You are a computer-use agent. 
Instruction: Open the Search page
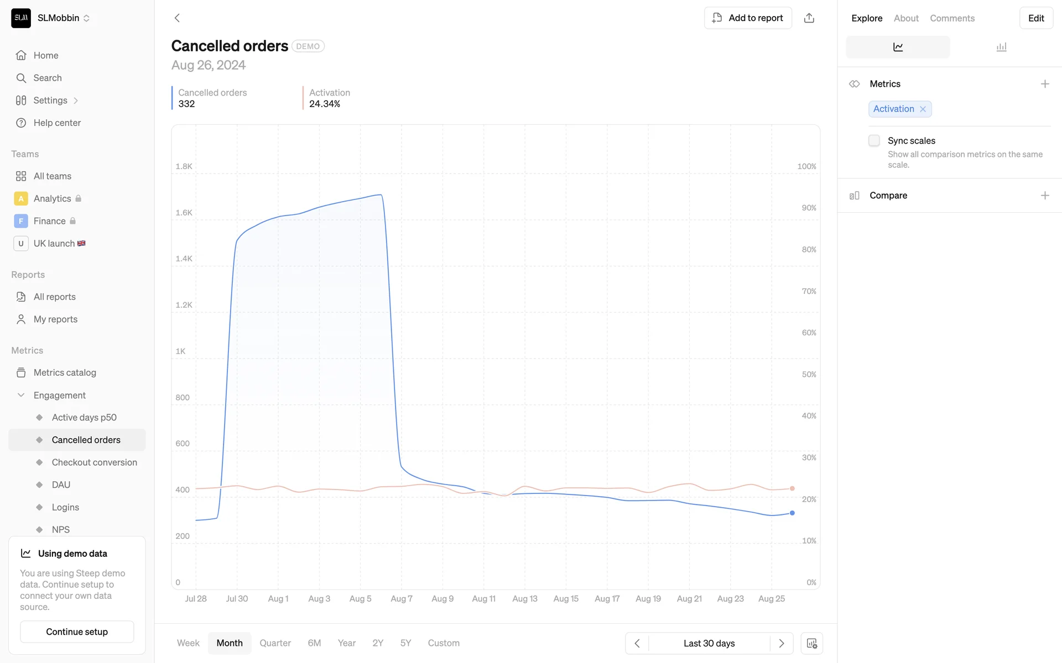click(x=48, y=78)
